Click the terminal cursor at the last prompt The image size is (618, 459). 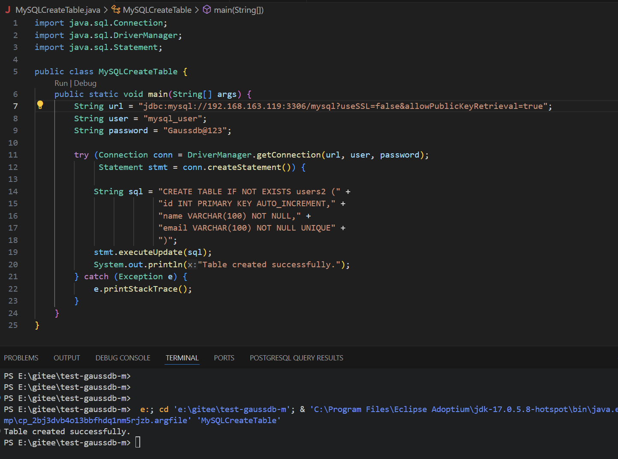[x=138, y=442]
